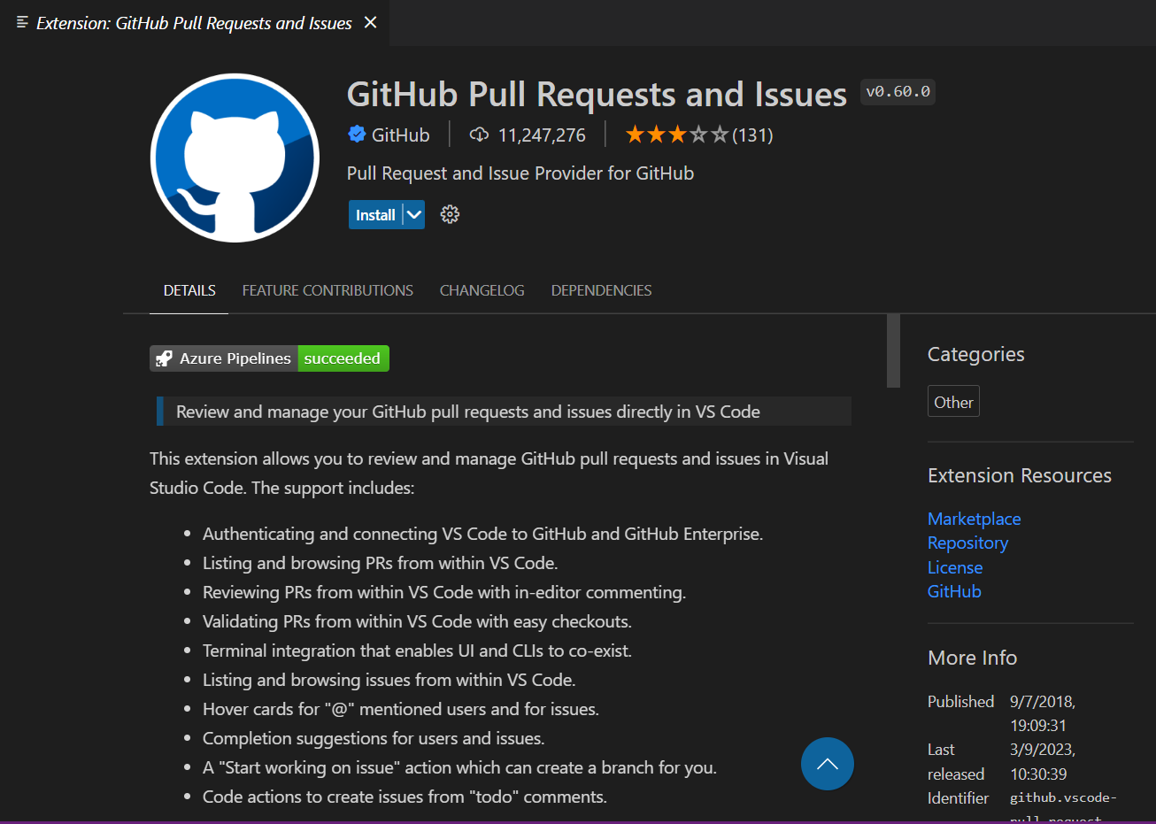Click the Categories heading
Viewport: 1156px width, 824px height.
tap(976, 354)
